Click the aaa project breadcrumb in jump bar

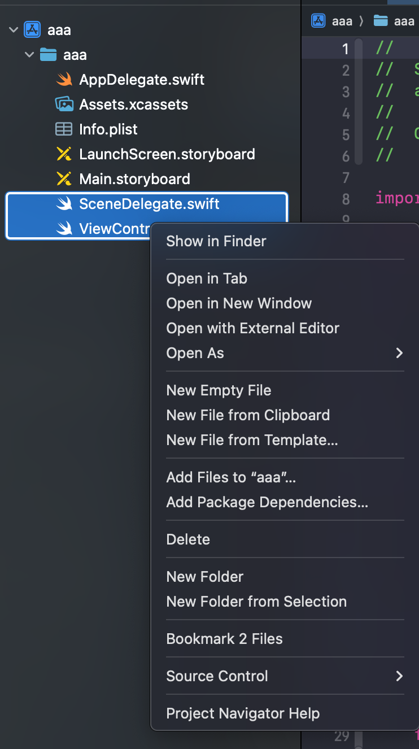[x=333, y=21]
